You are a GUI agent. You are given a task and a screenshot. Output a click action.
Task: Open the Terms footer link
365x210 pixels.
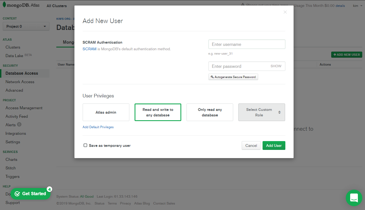112,203
